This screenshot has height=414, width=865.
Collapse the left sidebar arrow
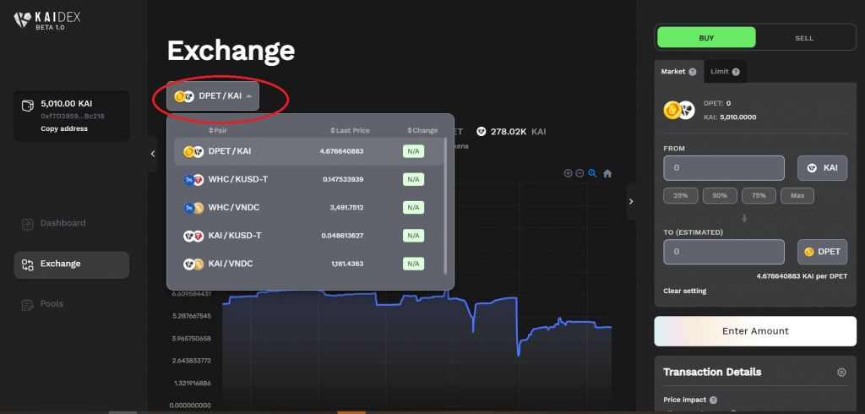pos(153,154)
